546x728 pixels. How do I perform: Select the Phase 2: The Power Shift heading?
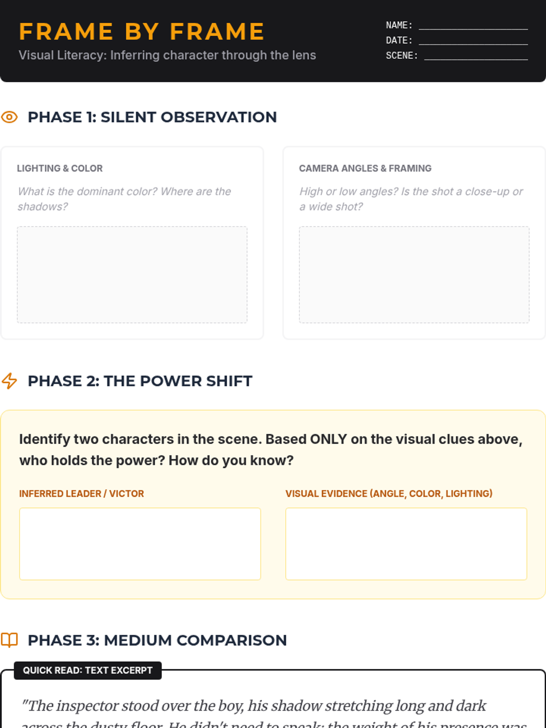coord(140,381)
